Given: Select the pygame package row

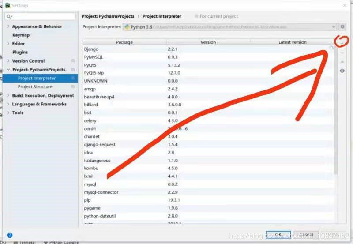Looking at the screenshot, I should click(208, 208).
